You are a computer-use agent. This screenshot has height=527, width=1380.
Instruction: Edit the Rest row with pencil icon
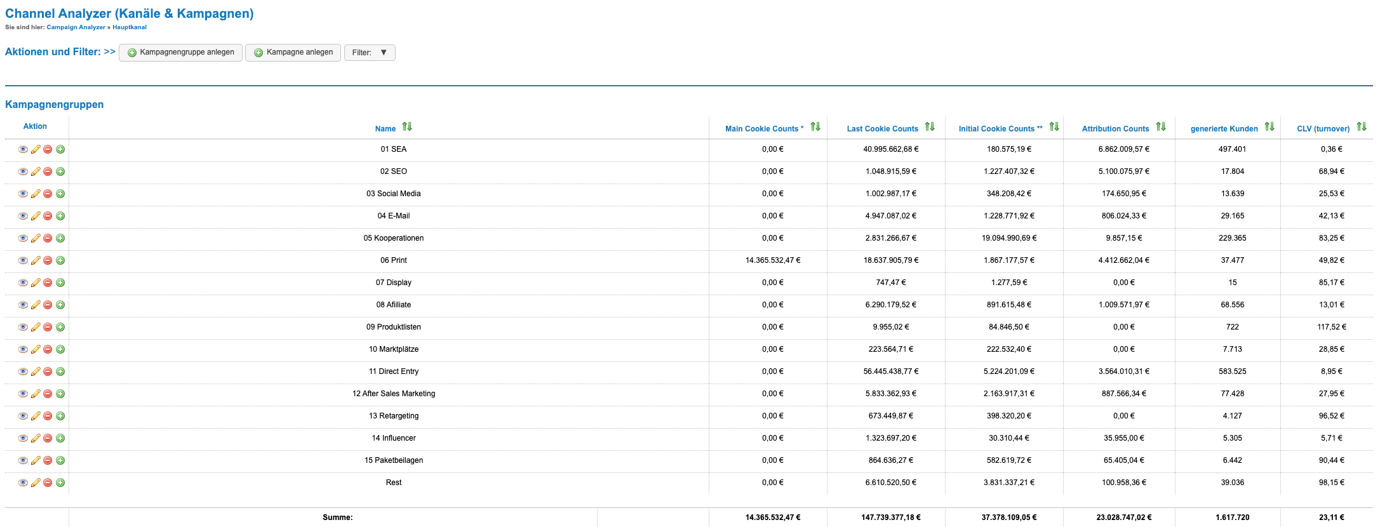[x=36, y=483]
